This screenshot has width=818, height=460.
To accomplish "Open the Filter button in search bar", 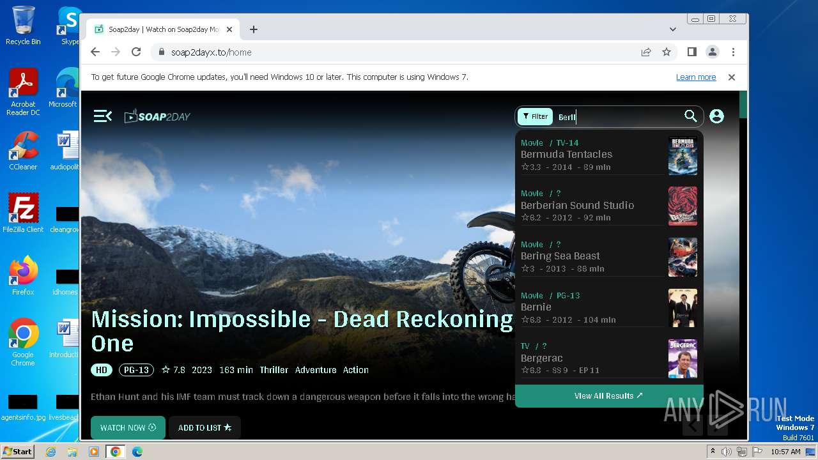I will (x=535, y=116).
